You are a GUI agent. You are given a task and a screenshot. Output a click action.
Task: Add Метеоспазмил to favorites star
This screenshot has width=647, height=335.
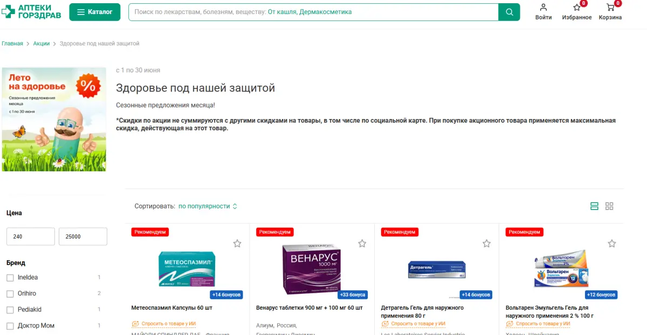click(237, 243)
